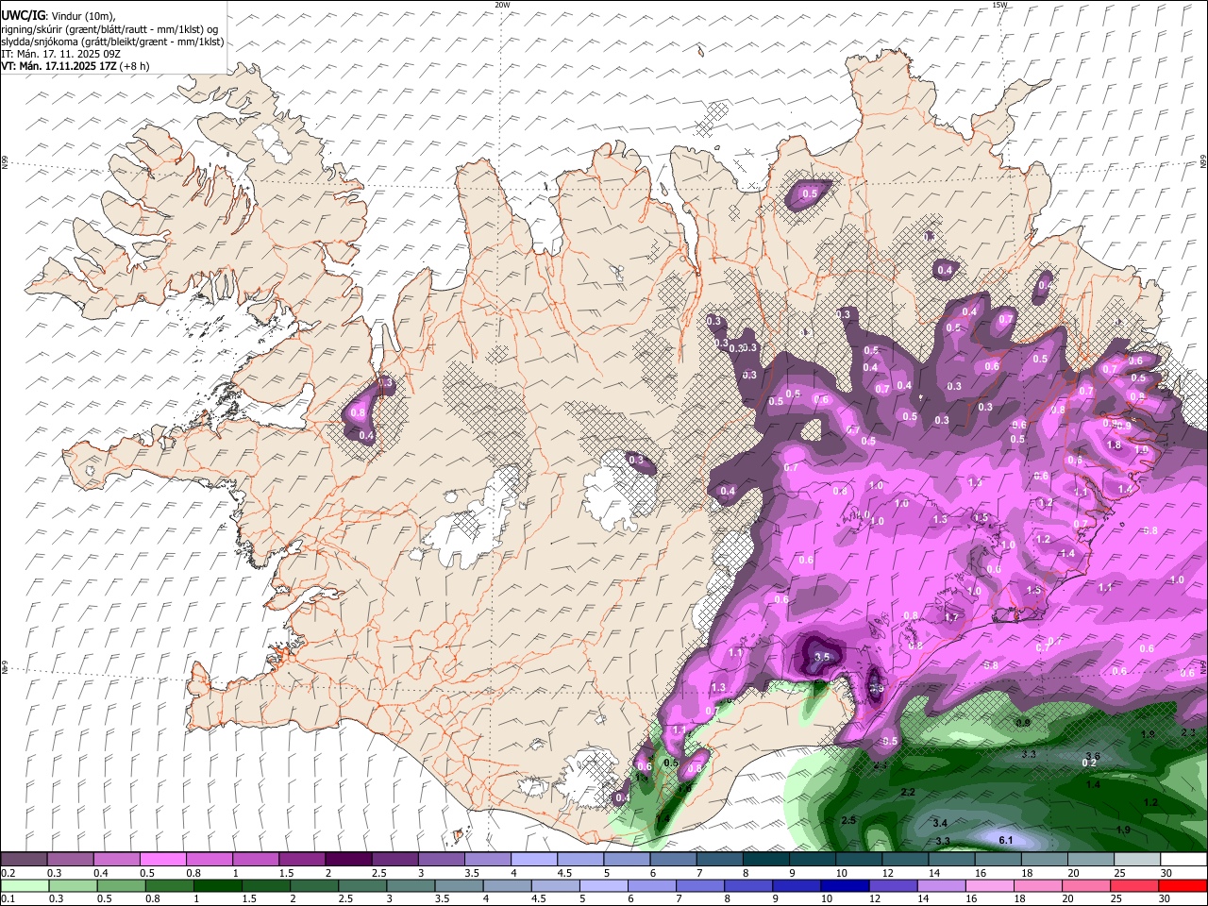This screenshot has width=1208, height=906.
Task: Click the lower-row swatch between 14 and 16
Action: click(x=943, y=886)
